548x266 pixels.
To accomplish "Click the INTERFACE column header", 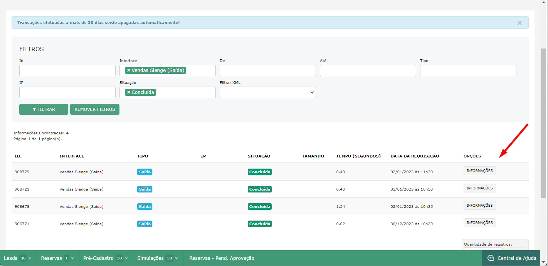I will click(x=72, y=156).
